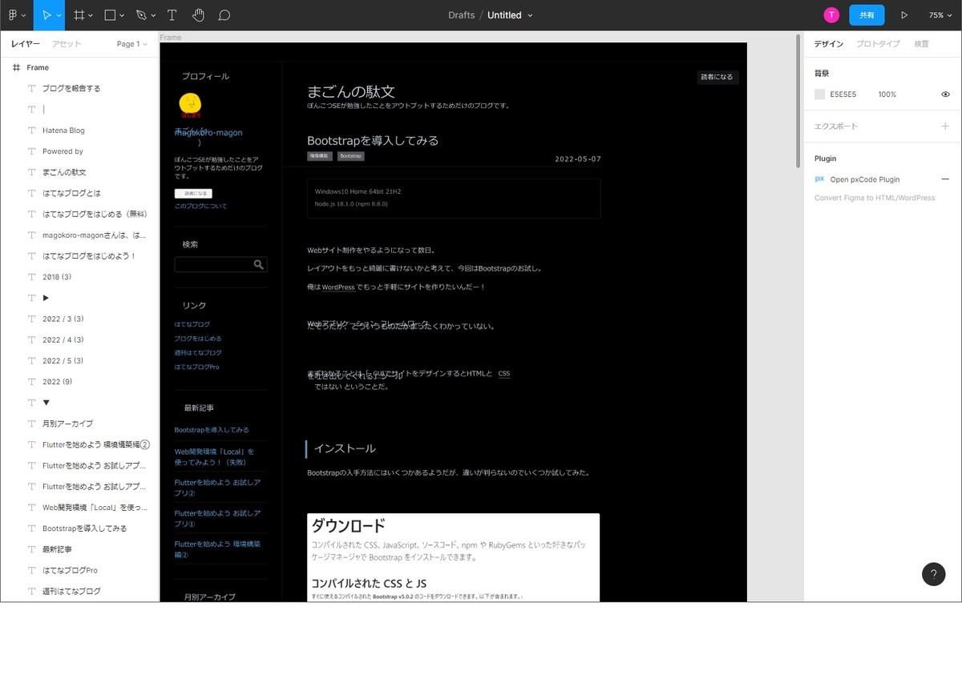Select the はてなブログPro layer
Image resolution: width=962 pixels, height=679 pixels.
click(80, 570)
